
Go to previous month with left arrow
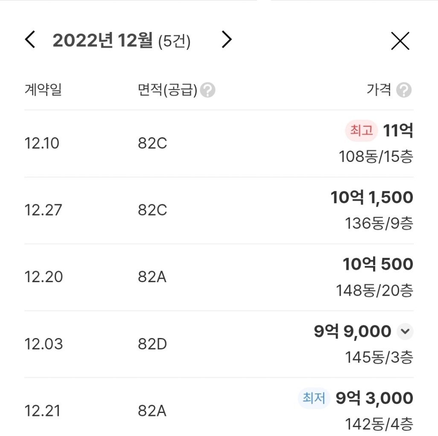[30, 40]
